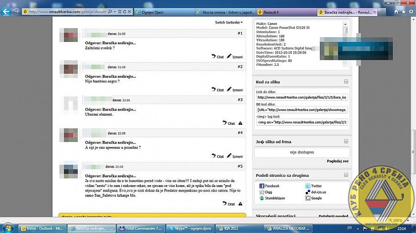Viewport: 416px width, 233px height.
Task: Click avatar of comment #5 author
Action: coord(69,170)
